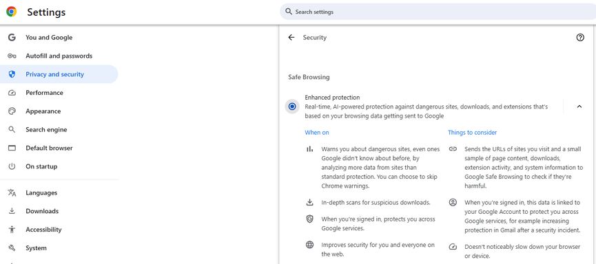Click the Privacy and security shield icon
Screen dimensions: 596x264
click(12, 74)
